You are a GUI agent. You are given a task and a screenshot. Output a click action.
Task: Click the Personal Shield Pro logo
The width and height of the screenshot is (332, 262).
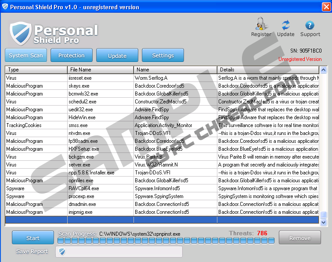(x=54, y=33)
